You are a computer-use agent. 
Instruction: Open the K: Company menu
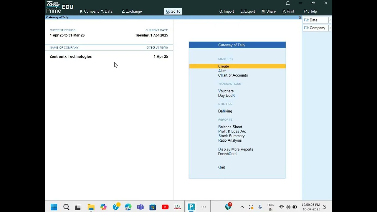click(90, 11)
